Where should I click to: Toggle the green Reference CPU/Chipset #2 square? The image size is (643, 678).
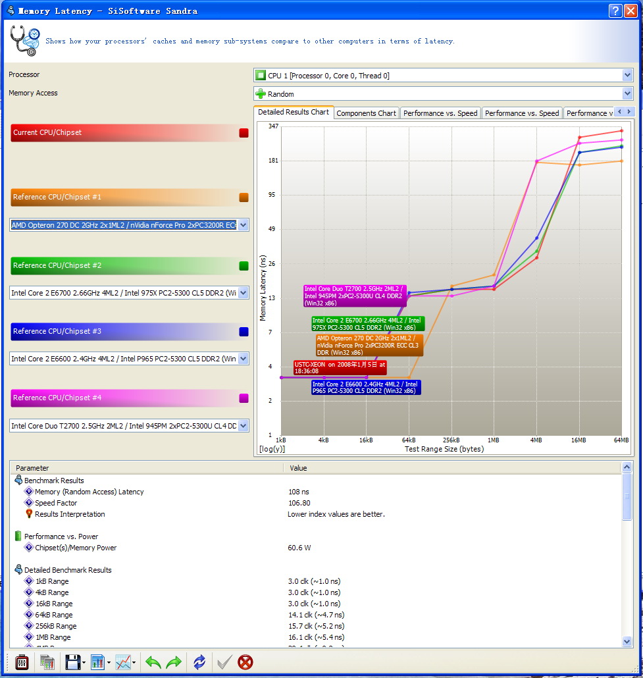pyautogui.click(x=244, y=266)
